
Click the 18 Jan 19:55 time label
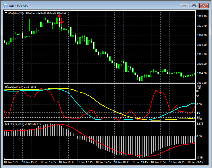159,162
